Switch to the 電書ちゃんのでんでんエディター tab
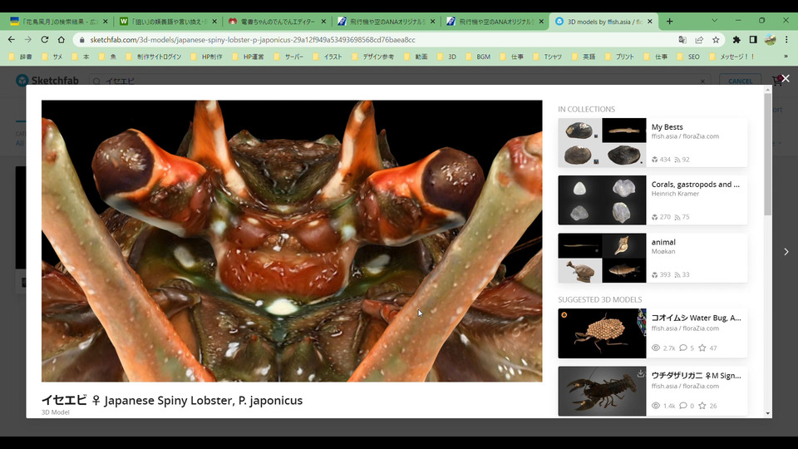The width and height of the screenshot is (798, 449). [274, 21]
